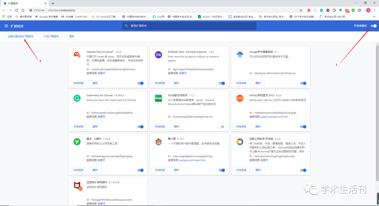Close the 扩展程序 browser tab

[x=45, y=4]
